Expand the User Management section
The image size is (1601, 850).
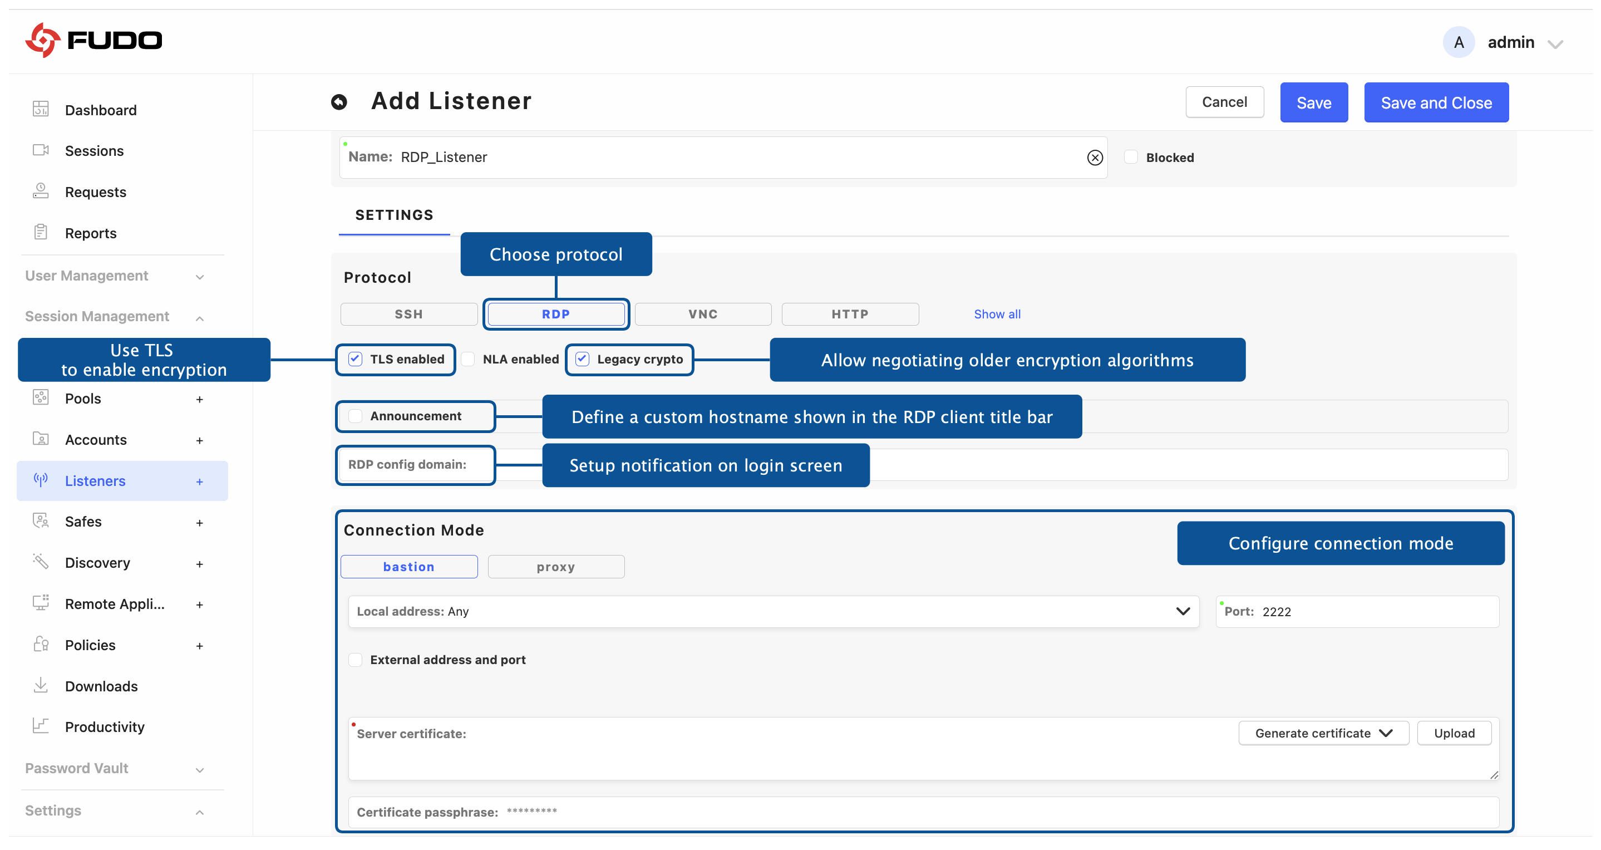tap(200, 277)
